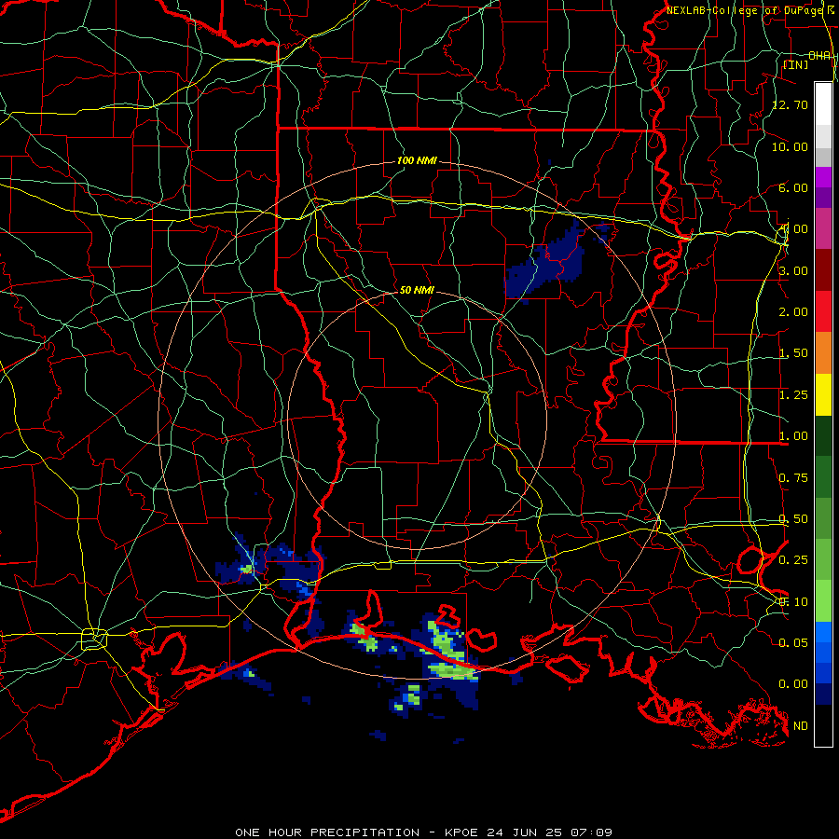
Task: Click the 100 NMI range ring label
Action: point(417,160)
